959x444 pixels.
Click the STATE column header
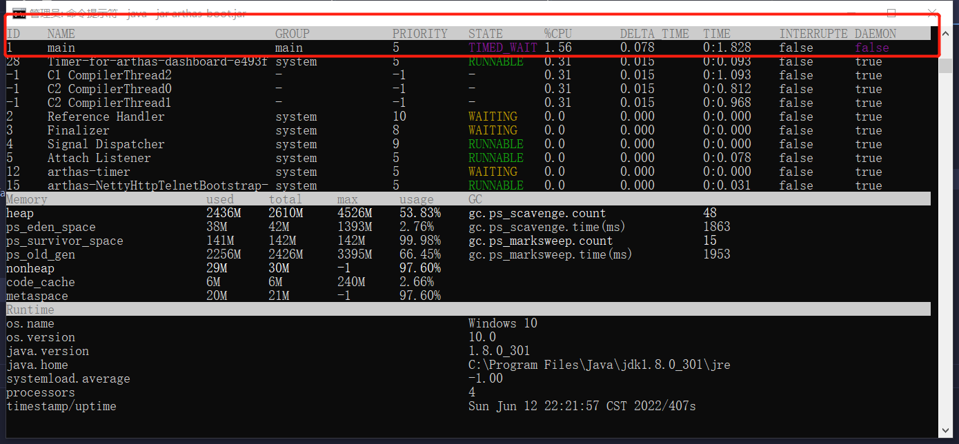click(486, 34)
